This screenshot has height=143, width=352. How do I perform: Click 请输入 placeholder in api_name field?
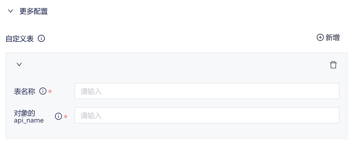(91, 116)
